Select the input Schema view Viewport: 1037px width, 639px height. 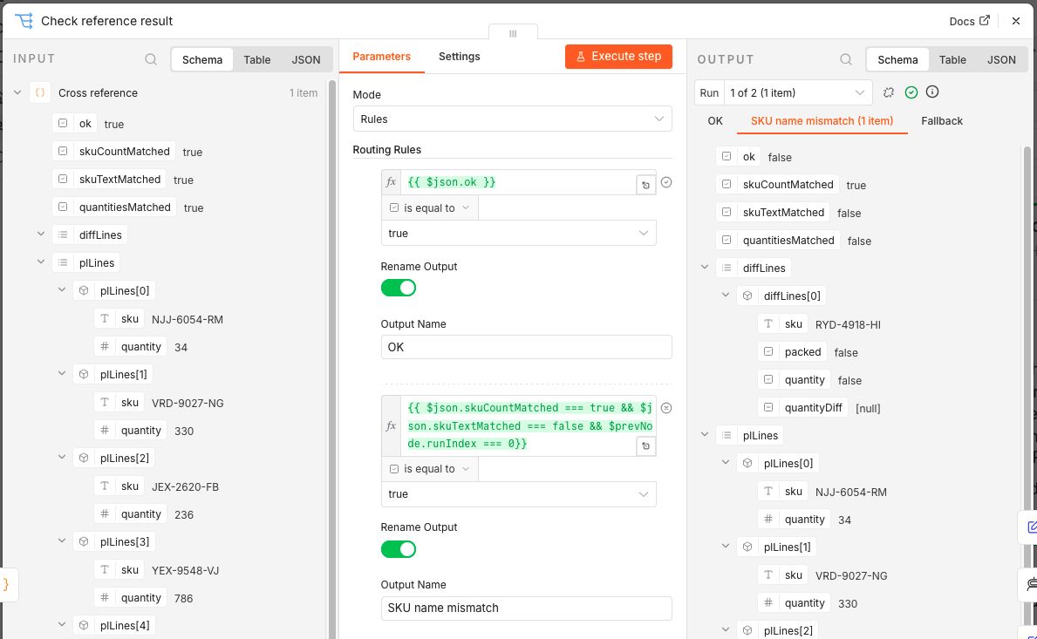pyautogui.click(x=202, y=59)
